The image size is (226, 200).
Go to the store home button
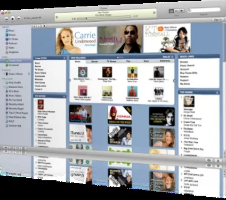[x=44, y=26]
